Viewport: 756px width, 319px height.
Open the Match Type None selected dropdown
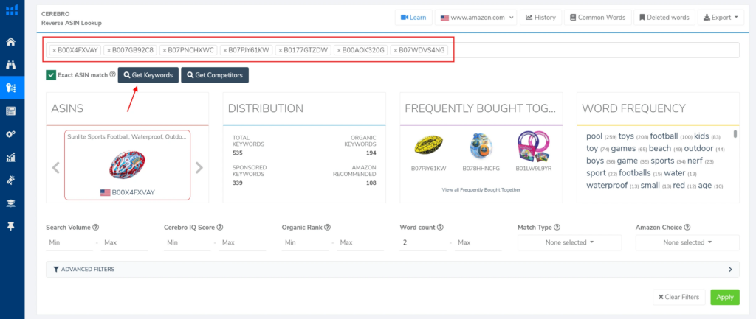click(569, 242)
